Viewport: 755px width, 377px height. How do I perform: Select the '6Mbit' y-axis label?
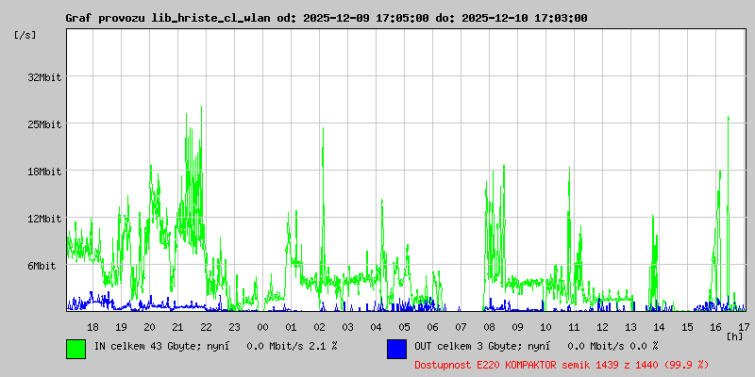[42, 266]
